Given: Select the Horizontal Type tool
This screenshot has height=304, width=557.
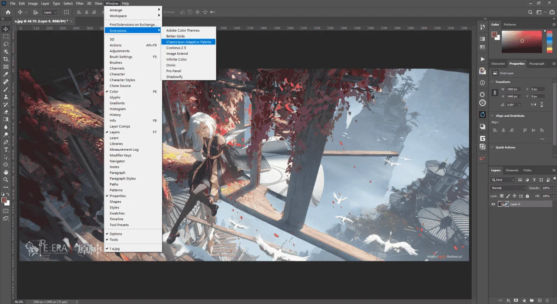Looking at the screenshot, I should click(6, 149).
